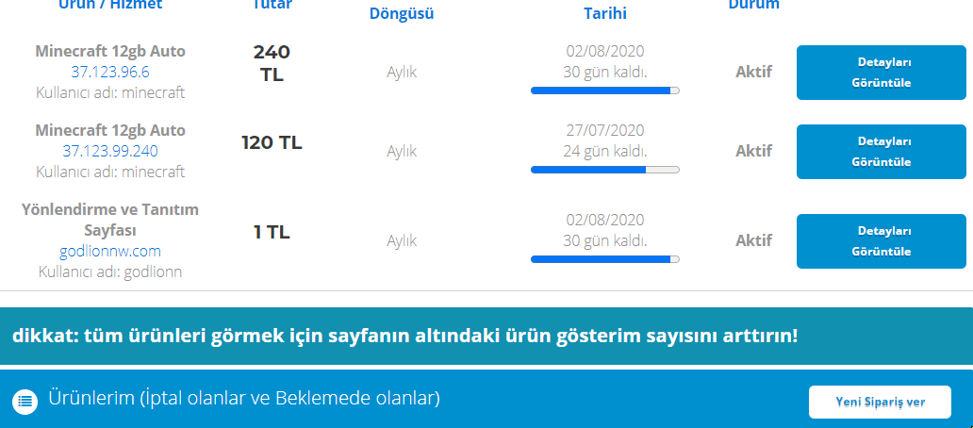Click the list icon beside Ürünlerim heading

point(26,400)
